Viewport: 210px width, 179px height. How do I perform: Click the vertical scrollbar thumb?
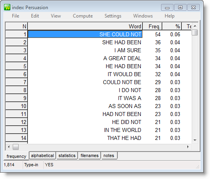tap(195, 33)
